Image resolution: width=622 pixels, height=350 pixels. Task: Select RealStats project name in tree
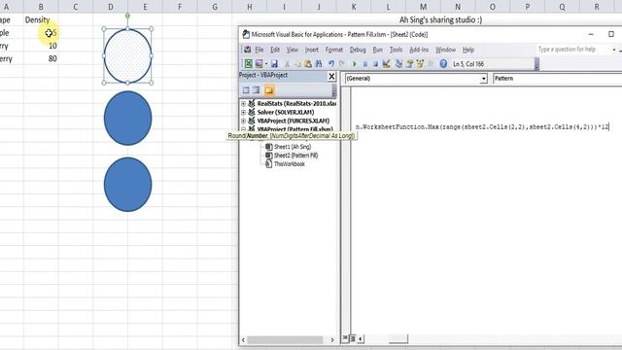[x=296, y=104]
